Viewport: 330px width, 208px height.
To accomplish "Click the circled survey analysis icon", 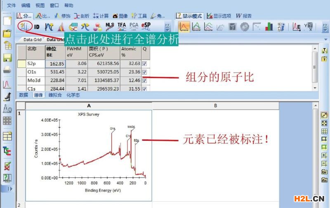I will (24, 26).
